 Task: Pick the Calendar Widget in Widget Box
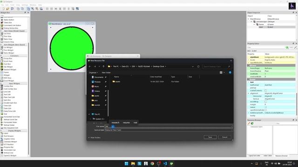coord(10,141)
